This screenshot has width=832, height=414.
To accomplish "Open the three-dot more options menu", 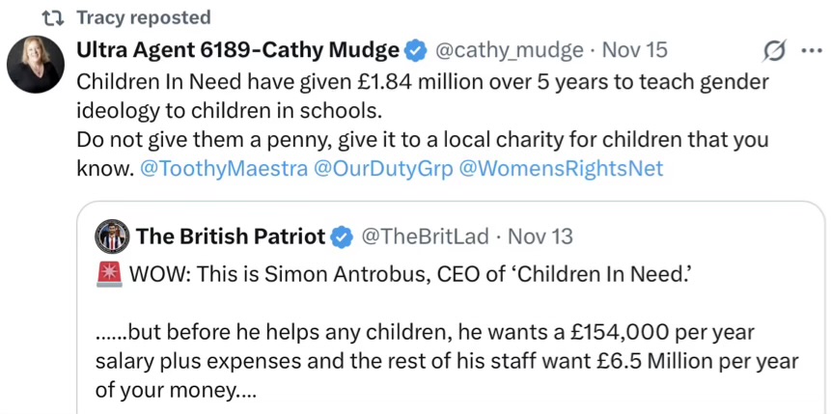I will coord(811,51).
